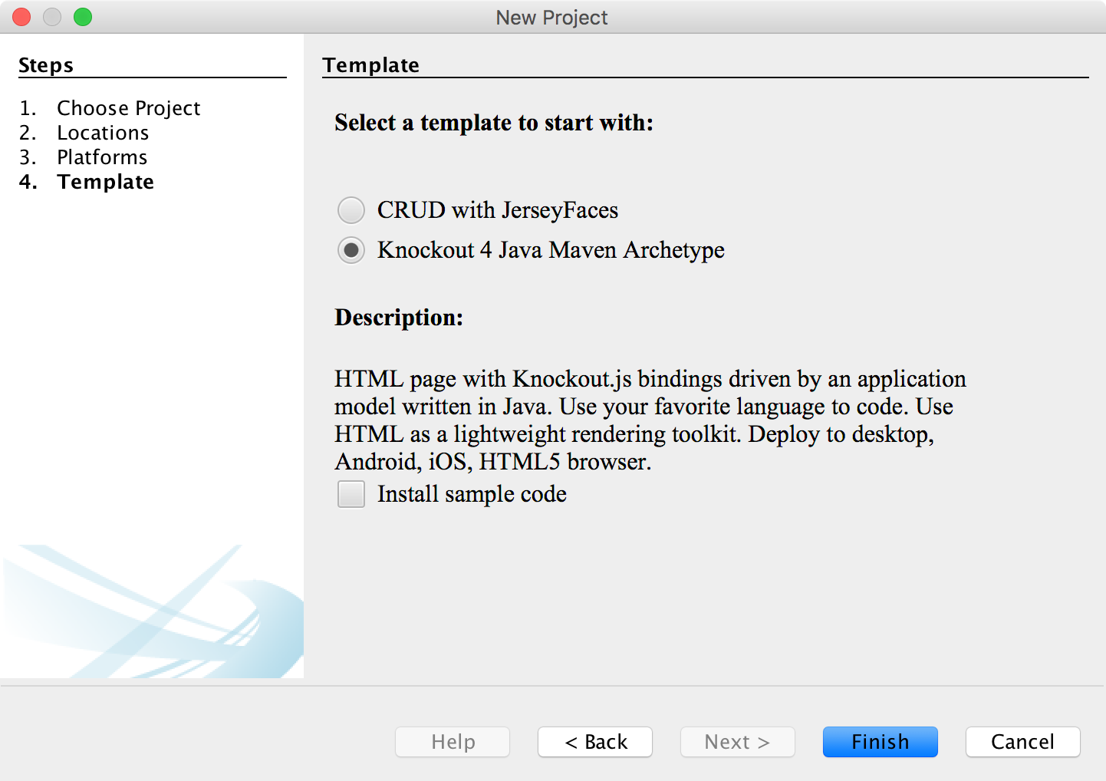The width and height of the screenshot is (1106, 781).
Task: Maximize the dialog using the green button
Action: coord(83,17)
